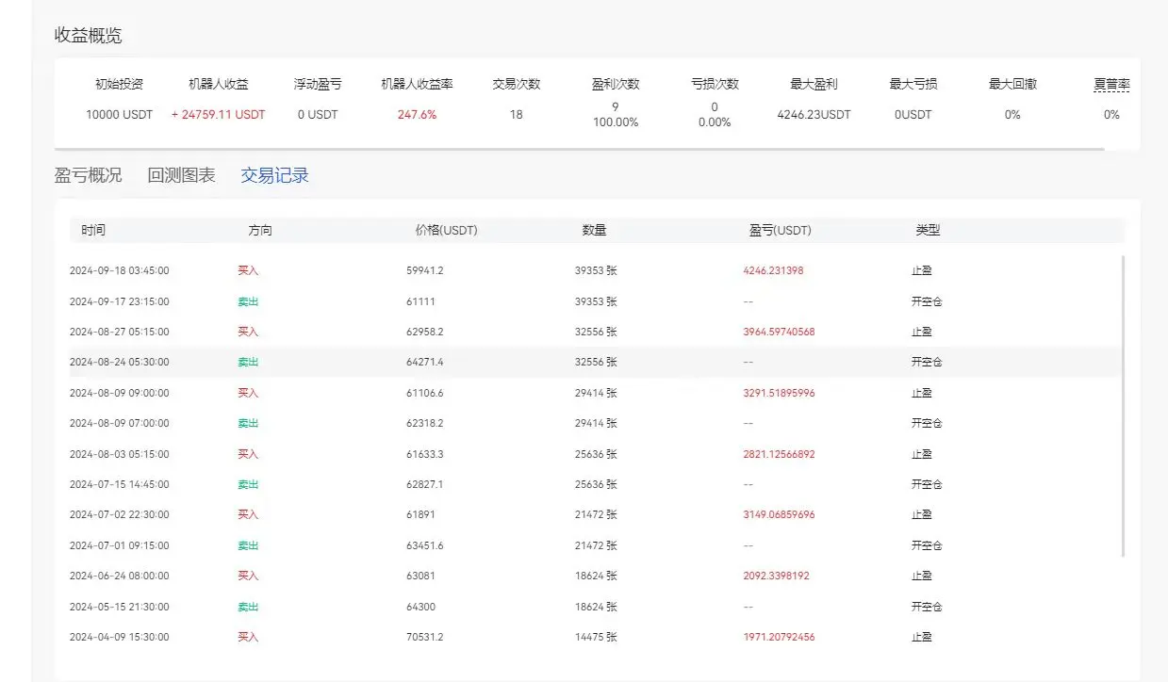Select the 2024-09-18 03:45:00 timestamp
Screen dimensions: 1168x682
pos(120,270)
